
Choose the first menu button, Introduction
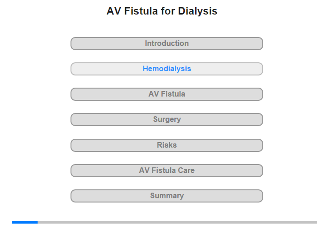tap(167, 44)
